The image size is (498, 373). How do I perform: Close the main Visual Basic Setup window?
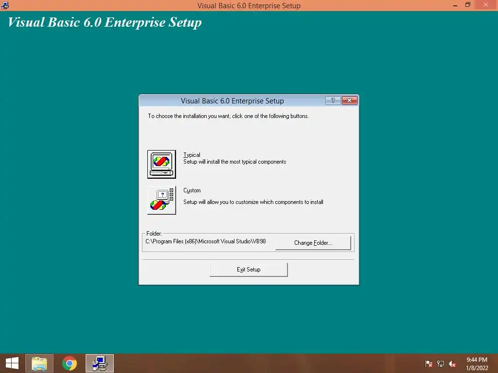coord(486,5)
